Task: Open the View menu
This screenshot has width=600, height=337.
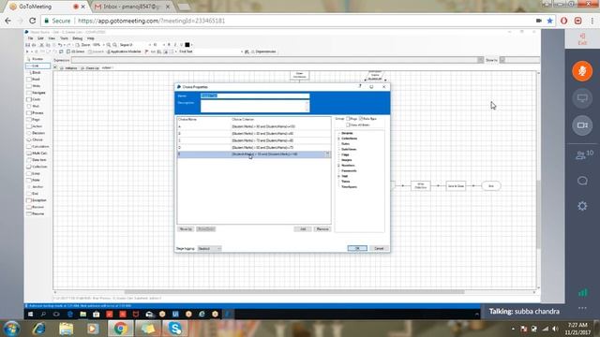Action: tap(52, 38)
